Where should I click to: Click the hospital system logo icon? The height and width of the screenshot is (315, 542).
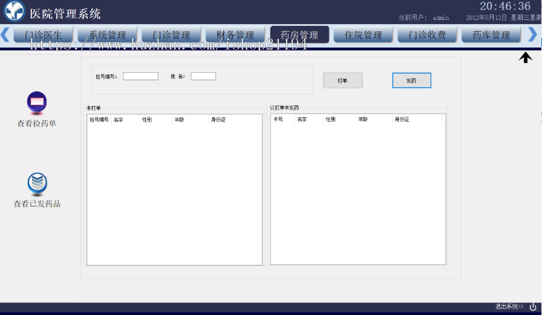click(x=14, y=11)
